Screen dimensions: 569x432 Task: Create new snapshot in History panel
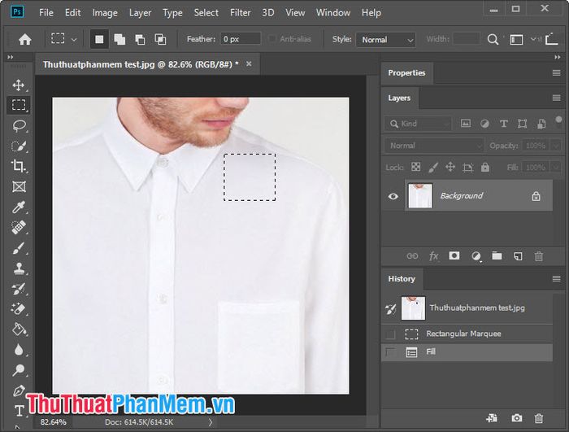(517, 418)
